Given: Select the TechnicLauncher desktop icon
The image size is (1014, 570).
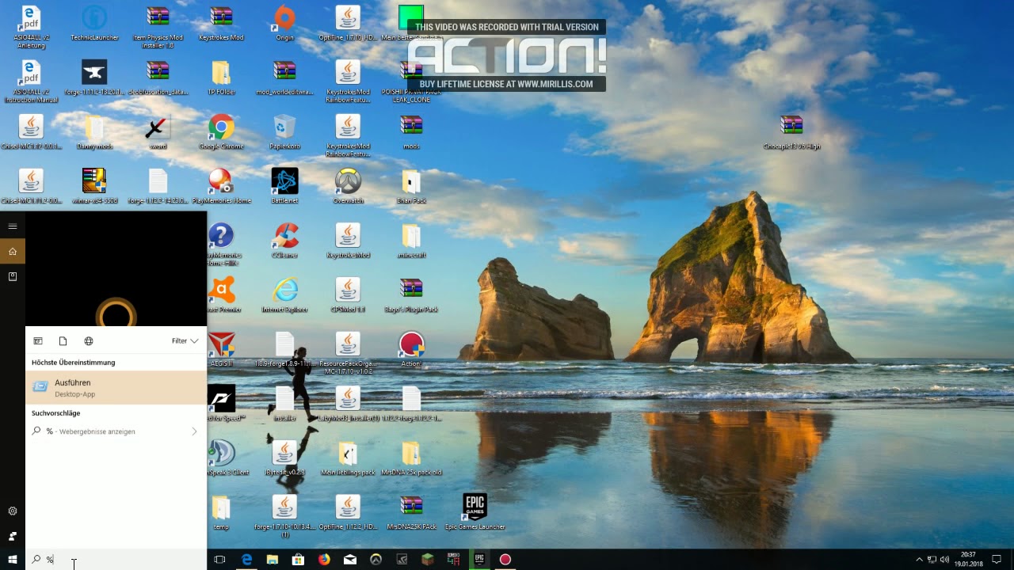Looking at the screenshot, I should pyautogui.click(x=94, y=23).
